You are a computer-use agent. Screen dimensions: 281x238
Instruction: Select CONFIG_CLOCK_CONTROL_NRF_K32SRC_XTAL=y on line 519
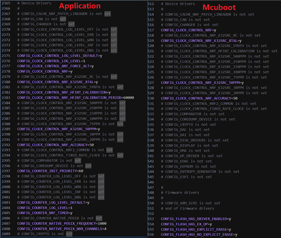201,41
